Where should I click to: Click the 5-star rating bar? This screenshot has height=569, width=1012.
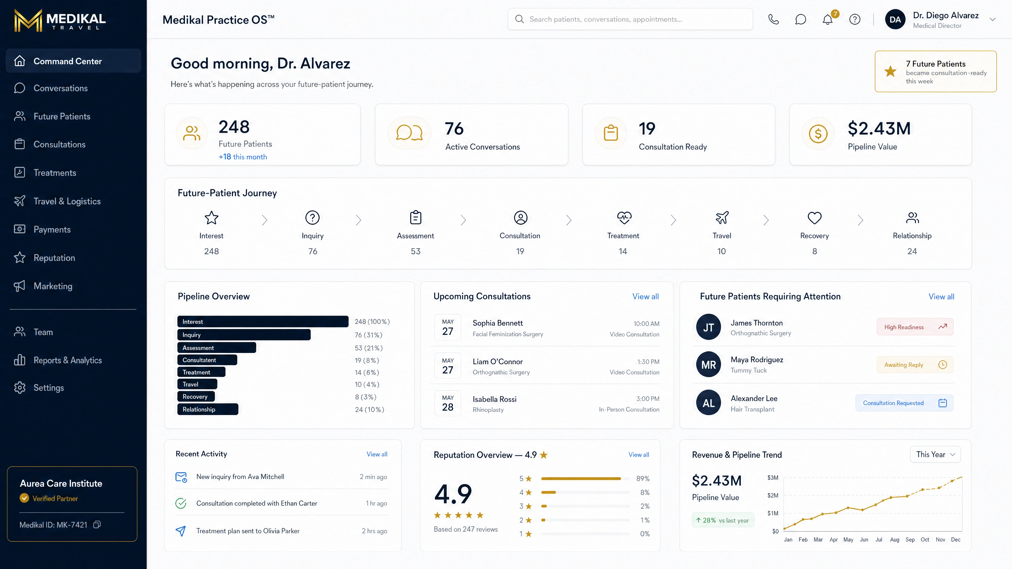586,479
